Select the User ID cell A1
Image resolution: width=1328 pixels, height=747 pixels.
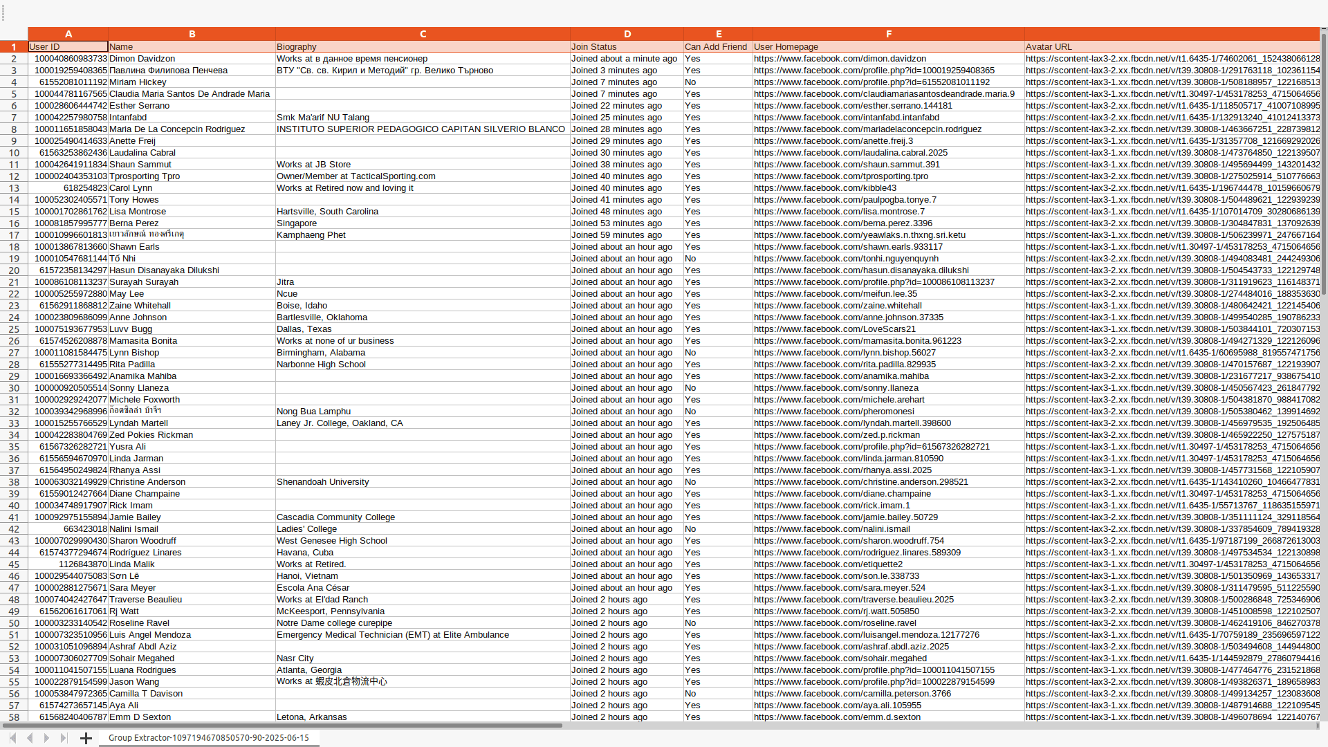coord(68,47)
